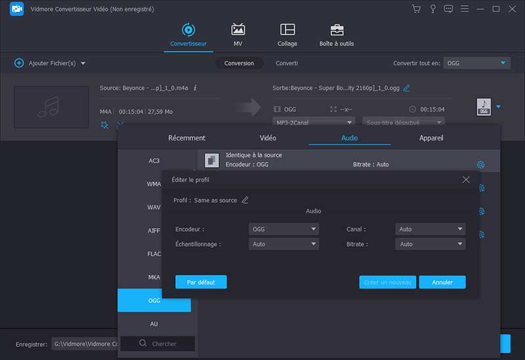Click the Chercher search field
525x360 pixels.
[x=157, y=344]
